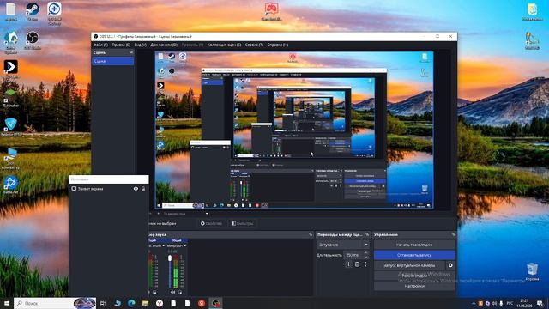549x309 pixels.
Task: Add a new scene transition with plus icon
Action: pyautogui.click(x=348, y=264)
